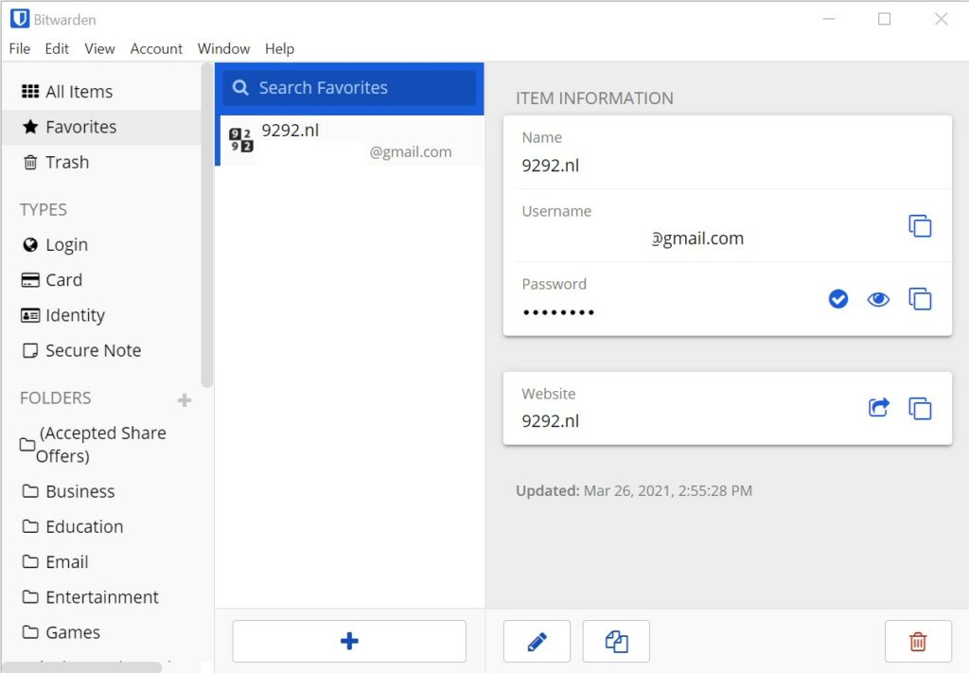Click the 9292.nl site favicon
This screenshot has height=673, width=969.
click(x=241, y=140)
